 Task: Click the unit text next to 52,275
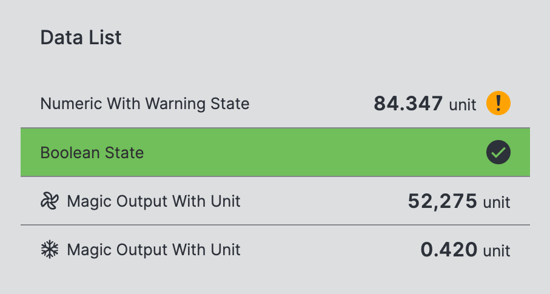[x=497, y=202]
